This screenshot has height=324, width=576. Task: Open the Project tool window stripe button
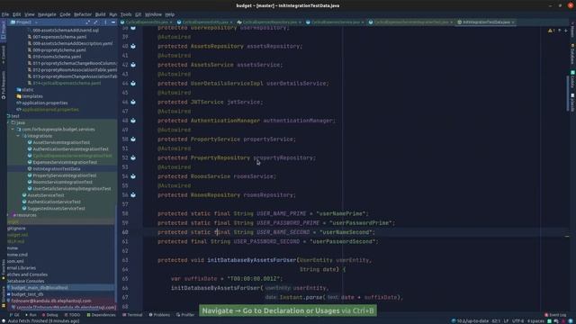4,30
